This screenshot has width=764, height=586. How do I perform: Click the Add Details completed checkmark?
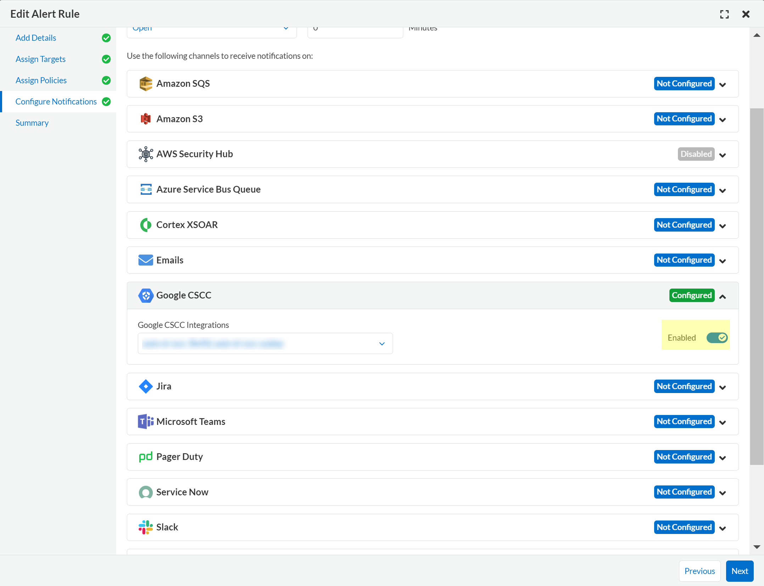(106, 38)
